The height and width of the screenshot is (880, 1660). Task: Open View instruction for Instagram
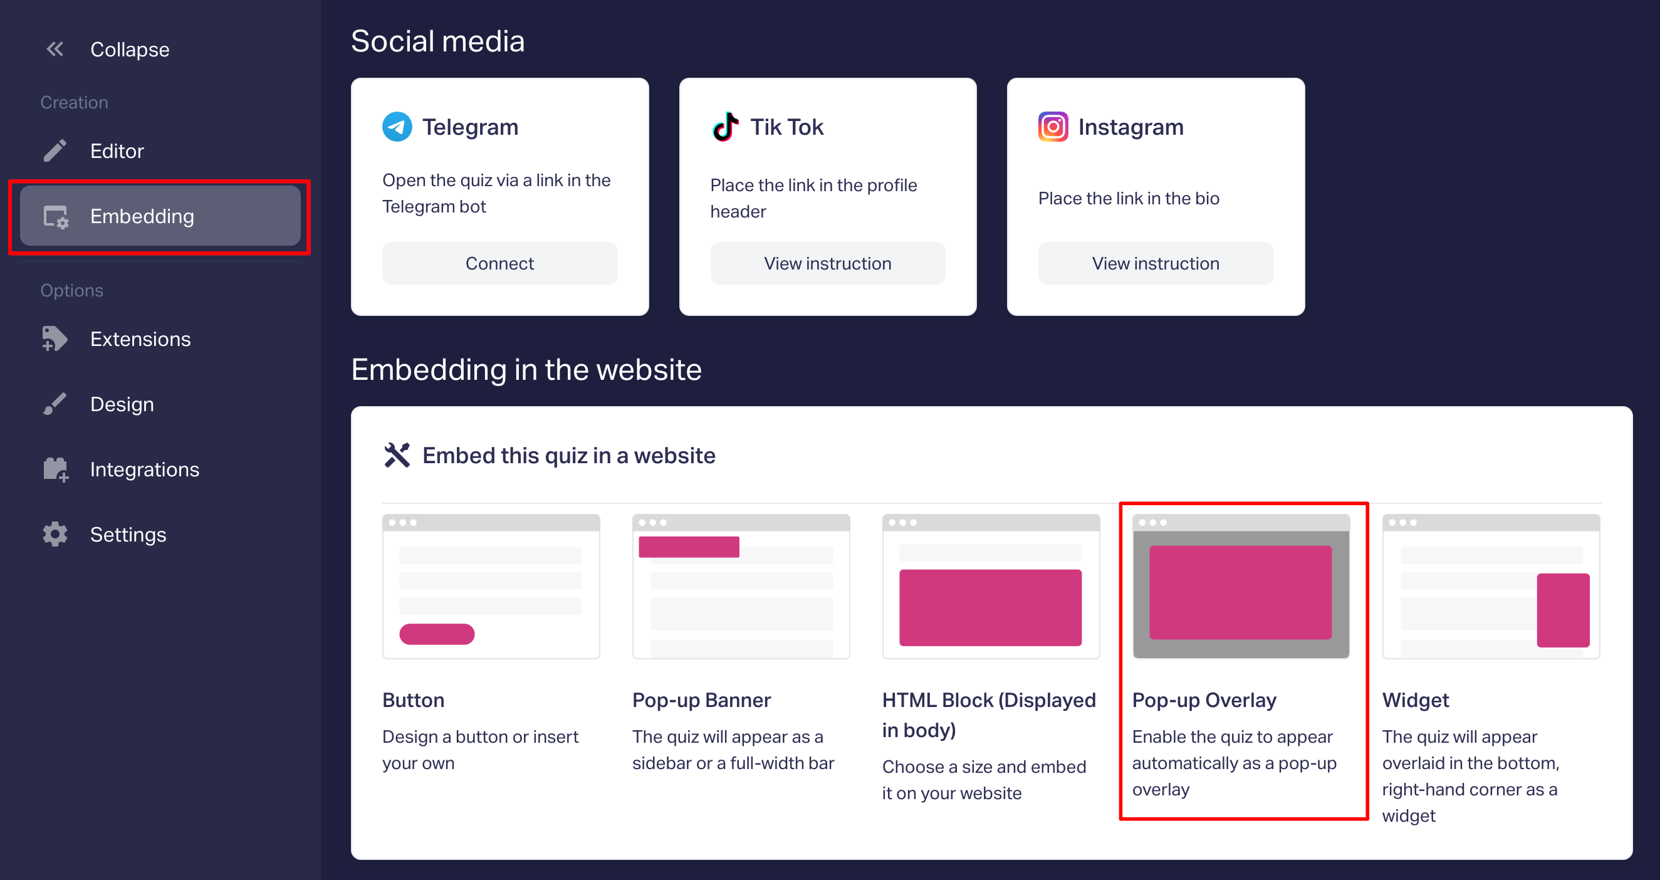click(1156, 263)
